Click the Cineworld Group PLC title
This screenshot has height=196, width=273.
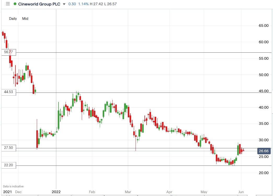click(38, 4)
